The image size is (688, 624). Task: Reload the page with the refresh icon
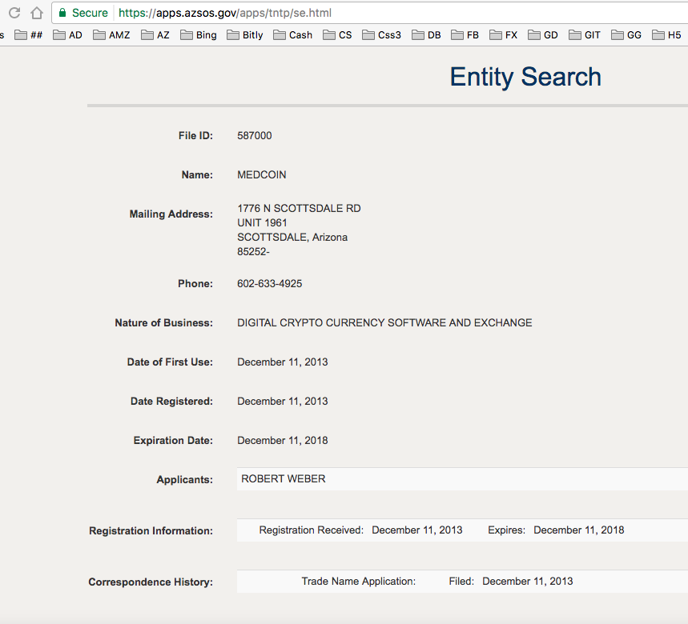click(14, 13)
